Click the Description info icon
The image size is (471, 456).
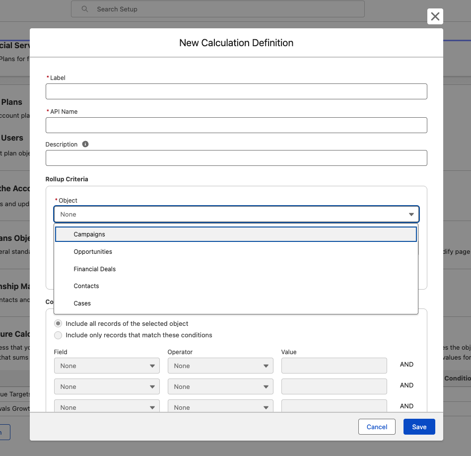click(x=85, y=144)
